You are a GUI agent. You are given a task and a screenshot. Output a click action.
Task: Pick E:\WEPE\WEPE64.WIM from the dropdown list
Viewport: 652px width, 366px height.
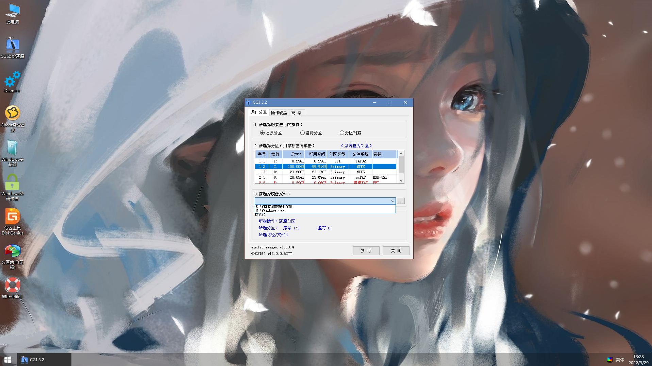(x=274, y=207)
